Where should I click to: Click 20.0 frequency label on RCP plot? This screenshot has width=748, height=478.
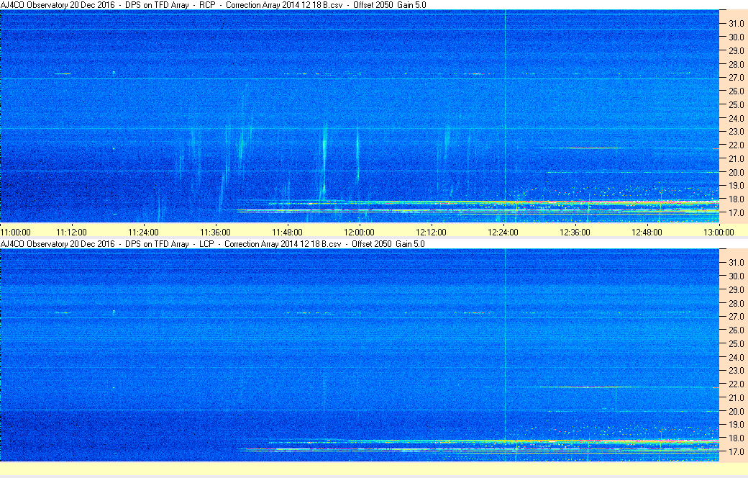click(x=736, y=172)
